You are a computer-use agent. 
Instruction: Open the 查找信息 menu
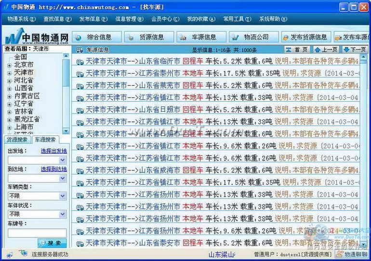57,19
